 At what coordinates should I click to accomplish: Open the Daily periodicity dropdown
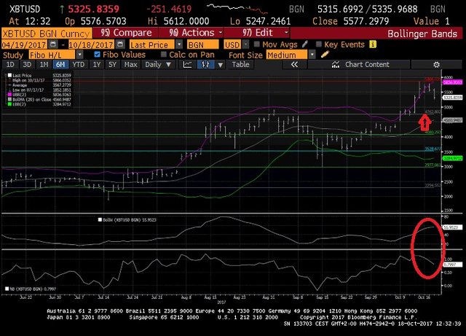[158, 65]
